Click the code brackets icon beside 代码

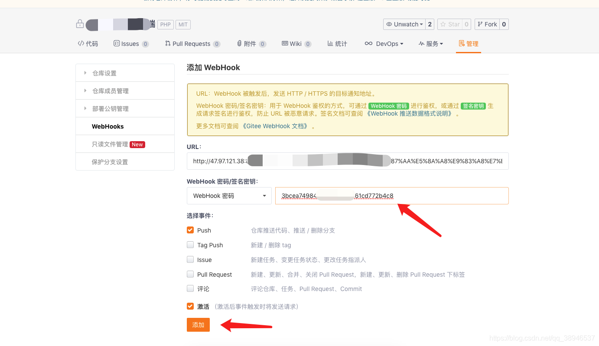[81, 43]
